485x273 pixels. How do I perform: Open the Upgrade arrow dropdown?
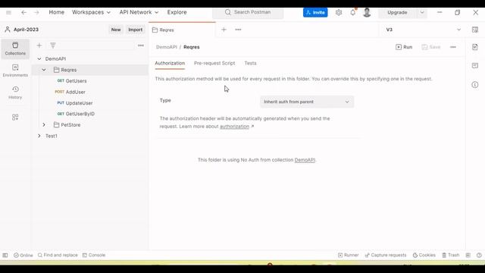point(422,12)
